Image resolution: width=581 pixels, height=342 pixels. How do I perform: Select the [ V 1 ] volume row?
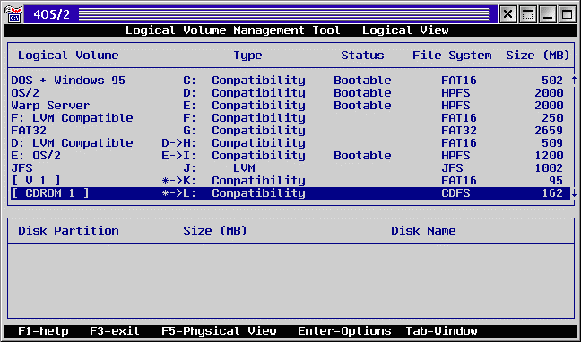click(290, 181)
